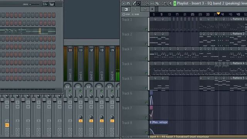
Task: Click the green play indicator beside Playlist title
Action: click(175, 3)
